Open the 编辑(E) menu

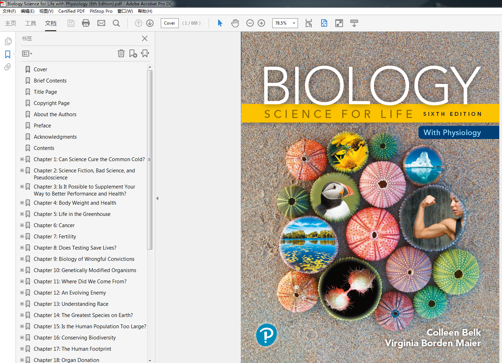tap(27, 11)
